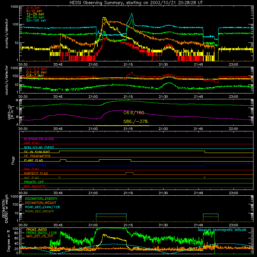Click the REAR_DEC_WEIGHT legend label
Screen dimensions: 257x257
[40, 211]
